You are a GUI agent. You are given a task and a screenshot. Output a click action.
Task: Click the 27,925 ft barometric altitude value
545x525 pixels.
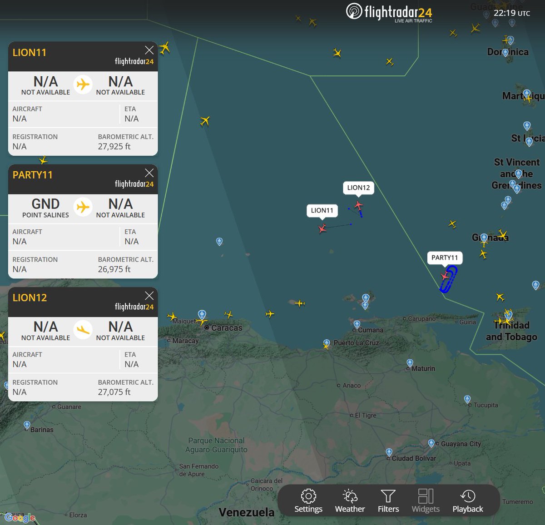click(x=114, y=146)
